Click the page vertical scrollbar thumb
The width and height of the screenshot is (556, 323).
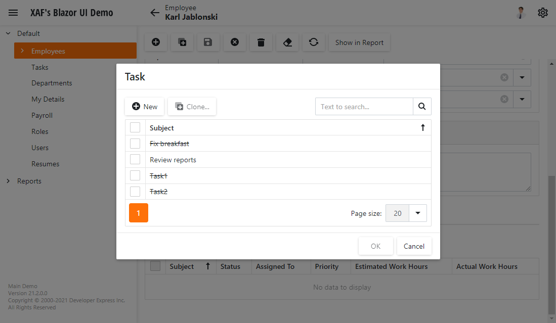(551, 244)
